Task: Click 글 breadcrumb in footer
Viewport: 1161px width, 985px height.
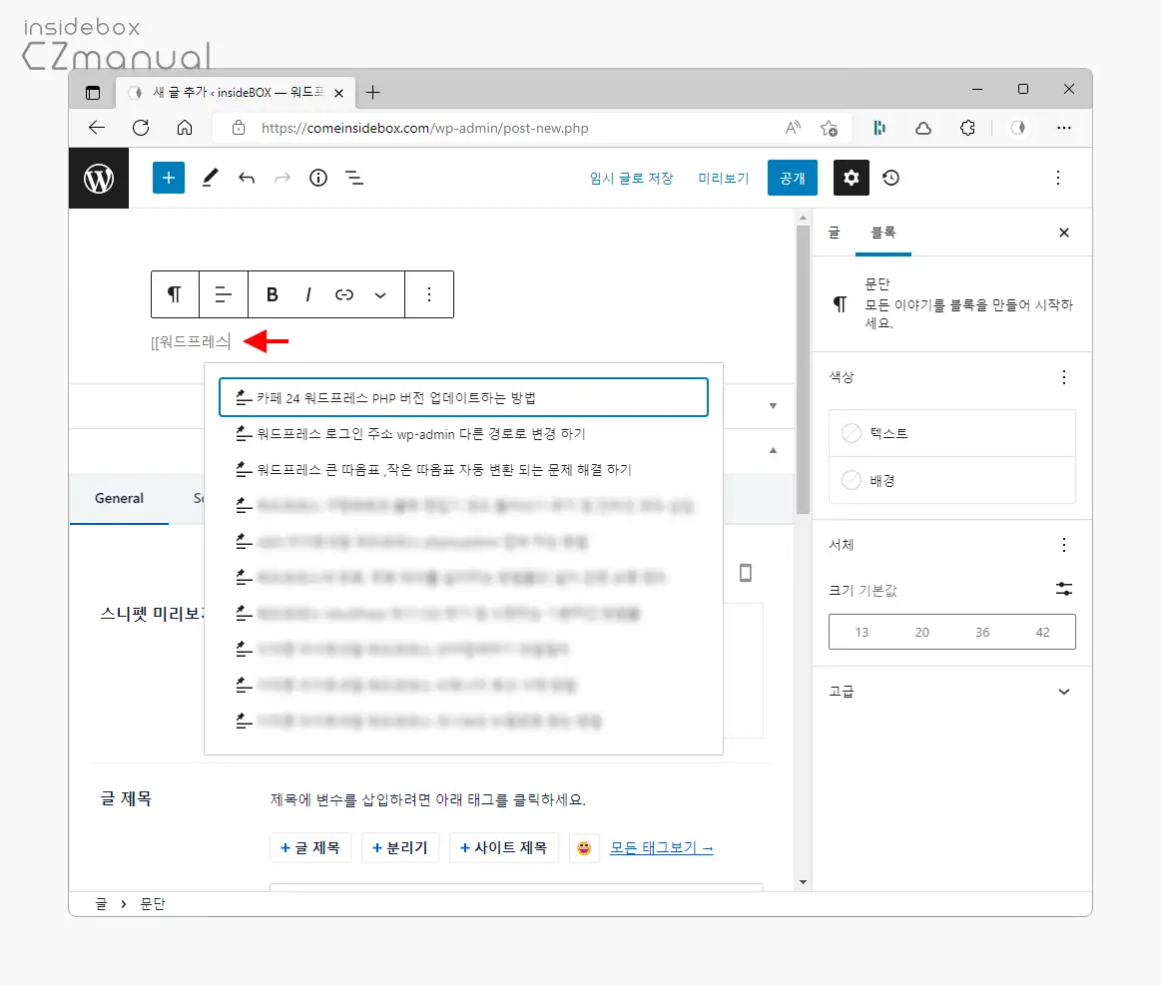Action: point(102,903)
